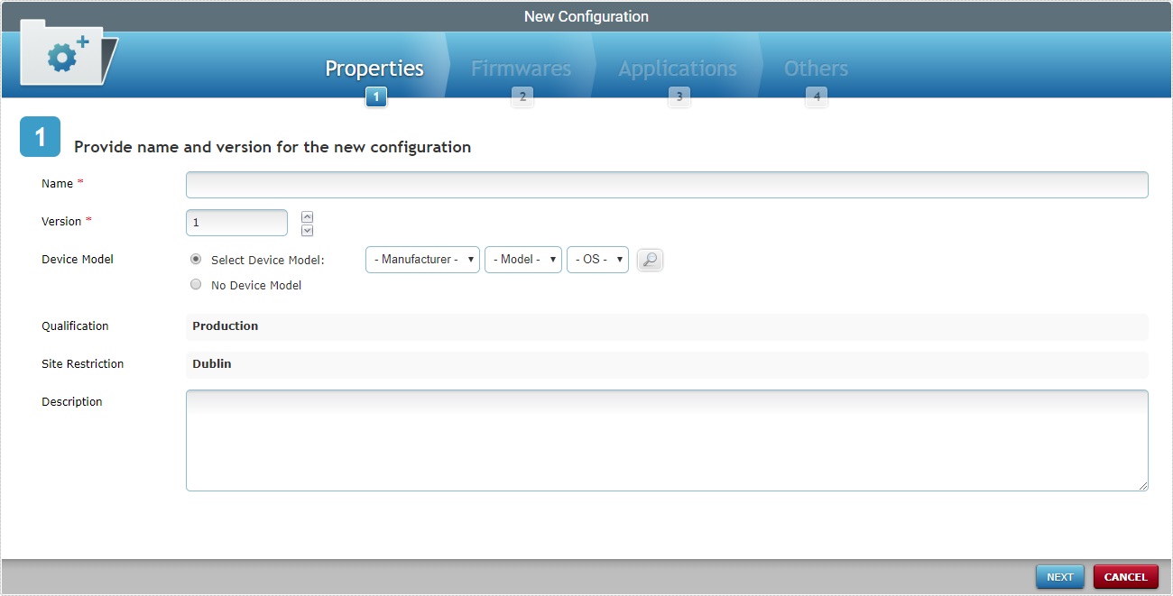
Task: Open the Model dropdown
Action: point(522,259)
